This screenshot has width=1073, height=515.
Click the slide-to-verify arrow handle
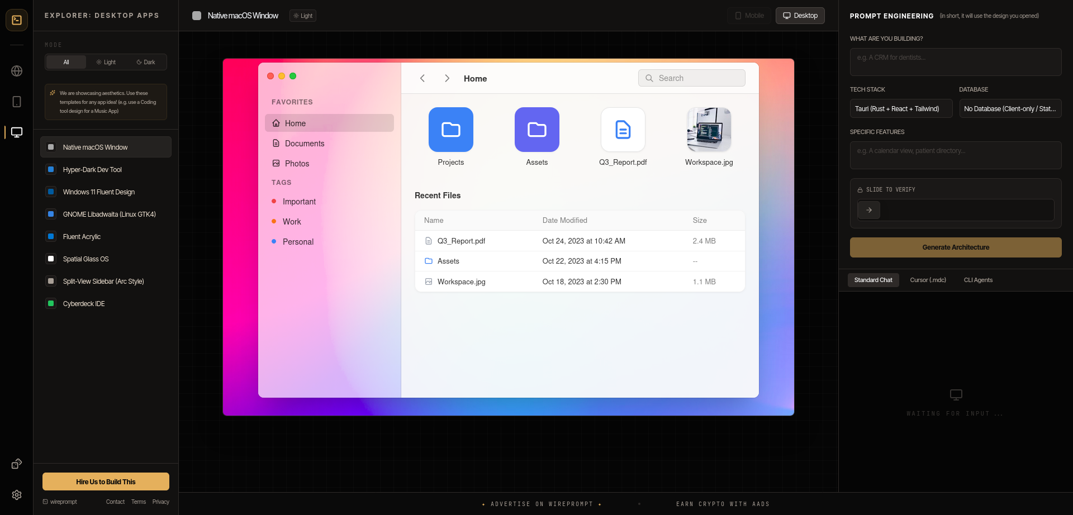(x=869, y=210)
